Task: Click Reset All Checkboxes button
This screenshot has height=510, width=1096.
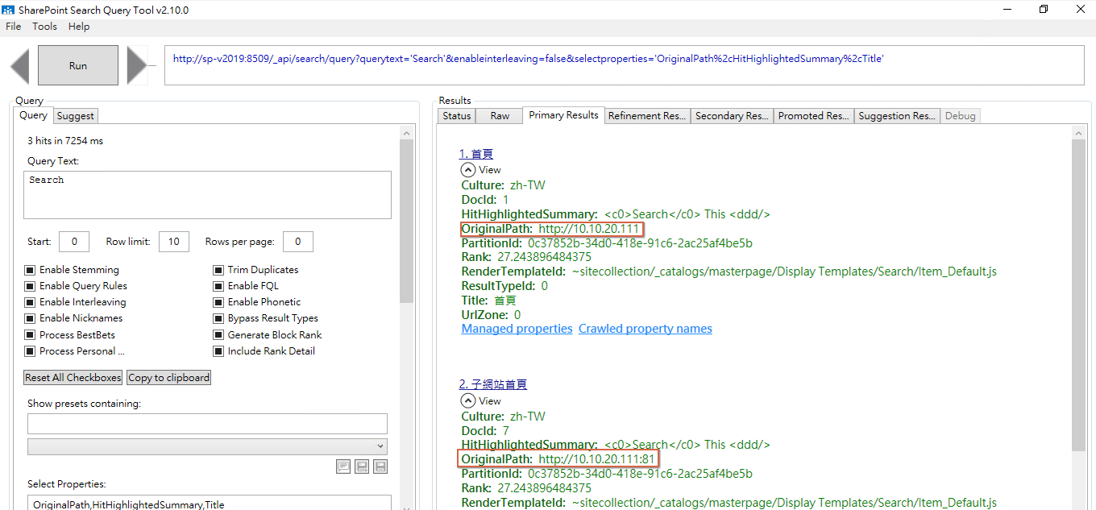Action: (73, 377)
